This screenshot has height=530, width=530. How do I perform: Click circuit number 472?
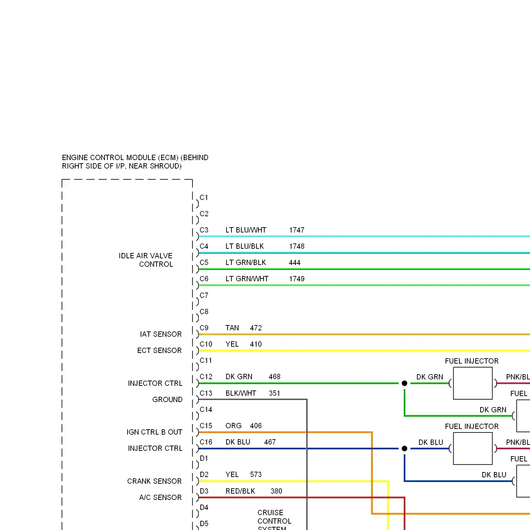tap(256, 328)
